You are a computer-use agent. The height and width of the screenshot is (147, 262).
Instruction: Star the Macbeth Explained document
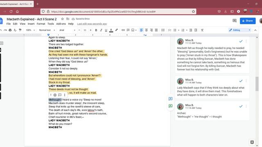coord(63,19)
